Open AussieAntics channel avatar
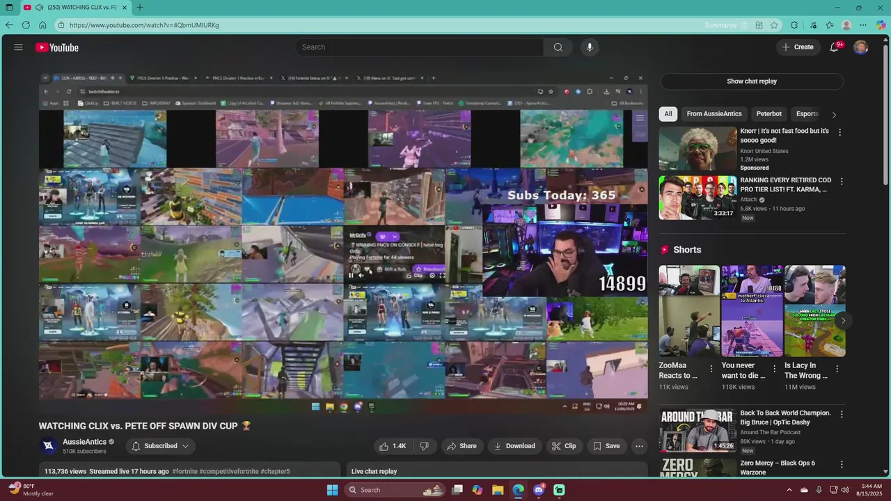Image resolution: width=891 pixels, height=501 pixels. pos(48,446)
